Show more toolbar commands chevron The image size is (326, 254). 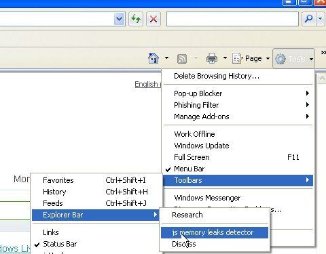point(323,53)
